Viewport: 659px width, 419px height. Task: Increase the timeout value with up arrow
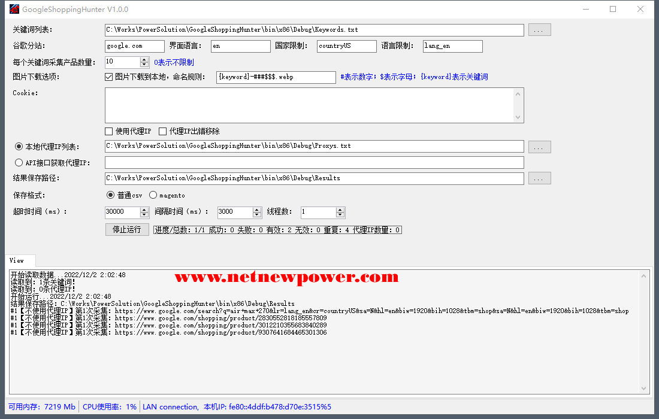coord(144,209)
